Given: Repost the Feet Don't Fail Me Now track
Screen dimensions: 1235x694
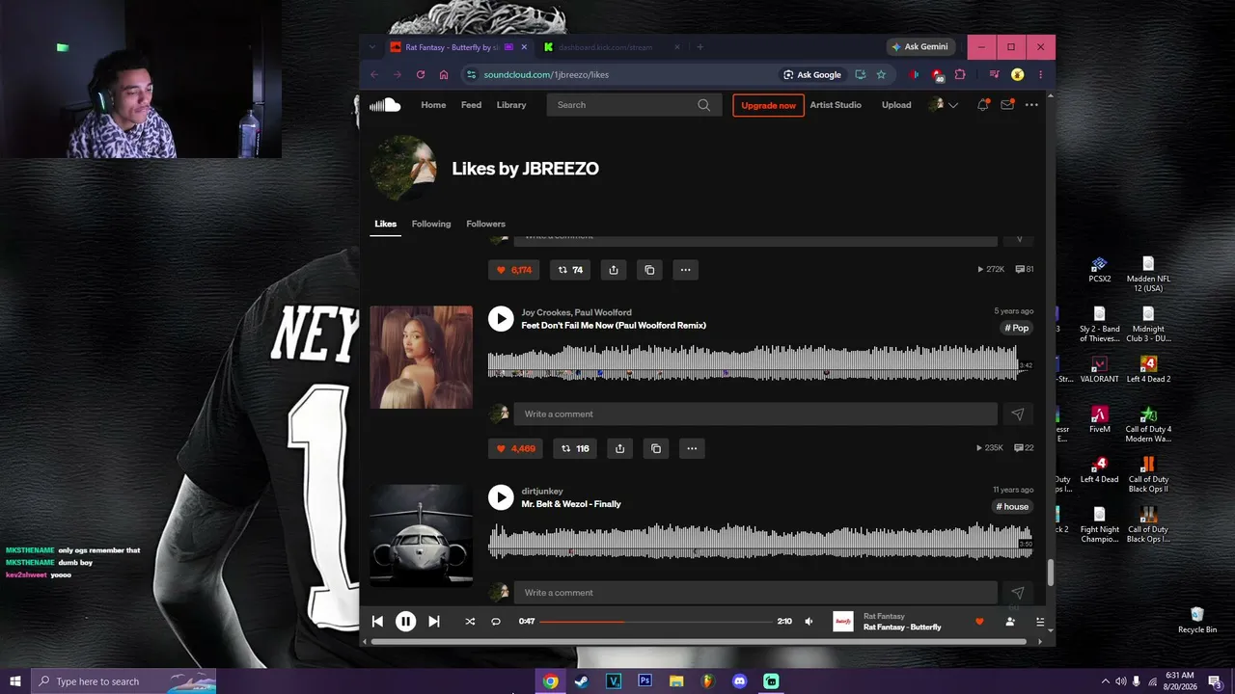Looking at the screenshot, I should point(575,448).
